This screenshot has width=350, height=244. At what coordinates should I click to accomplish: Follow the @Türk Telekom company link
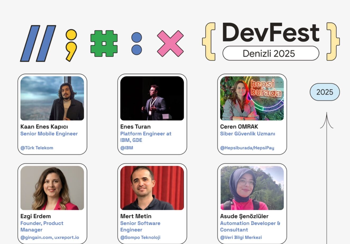click(37, 148)
